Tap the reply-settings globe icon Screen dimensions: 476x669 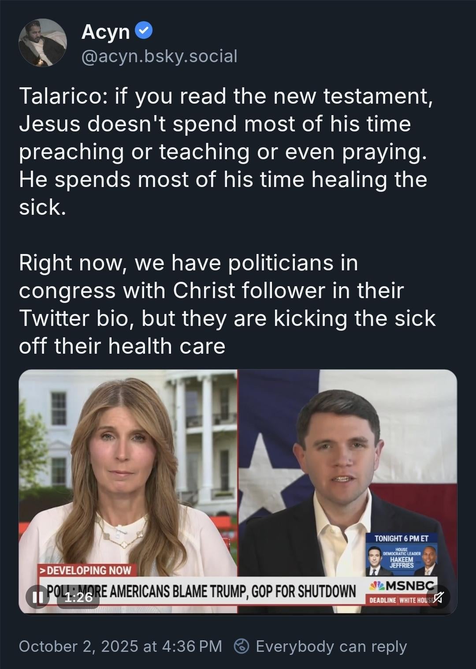pyautogui.click(x=241, y=646)
